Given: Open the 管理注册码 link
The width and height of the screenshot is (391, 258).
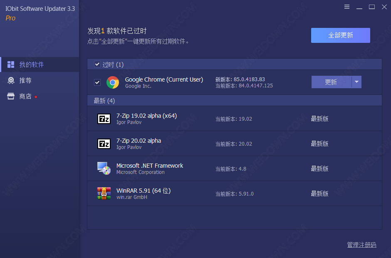Looking at the screenshot, I should click(x=361, y=245).
